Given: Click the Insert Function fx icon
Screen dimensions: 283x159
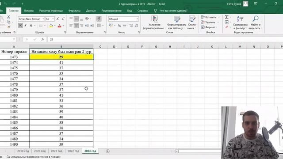Looking at the screenshot, I should pyautogui.click(x=42, y=39).
